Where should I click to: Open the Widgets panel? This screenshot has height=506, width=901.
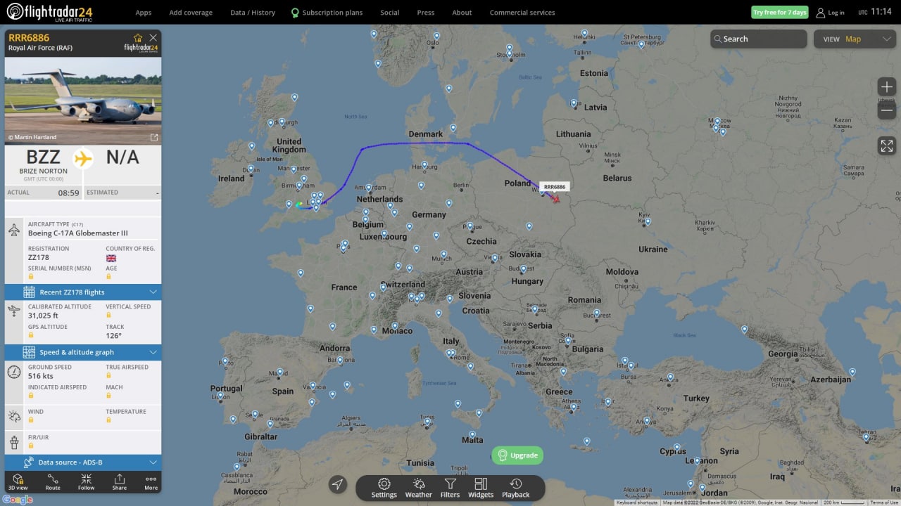click(x=481, y=488)
